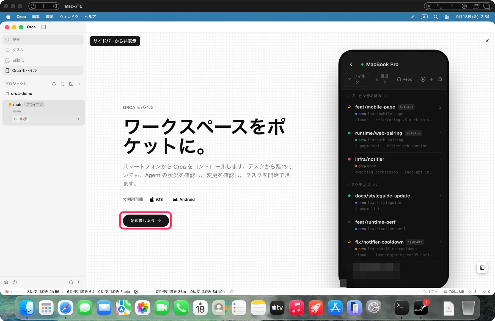Viewport: 495px width, 321px height.
Task: Open settings gear at sidebar bottom
Action: 6,282
